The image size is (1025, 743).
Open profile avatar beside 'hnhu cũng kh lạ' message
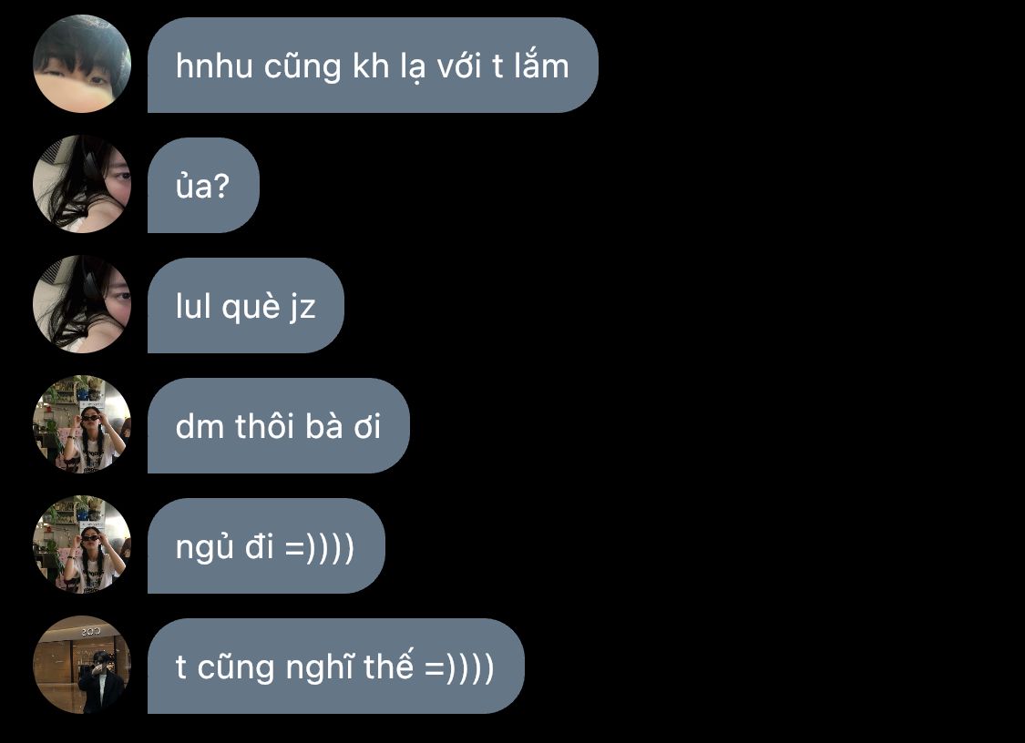coord(82,64)
